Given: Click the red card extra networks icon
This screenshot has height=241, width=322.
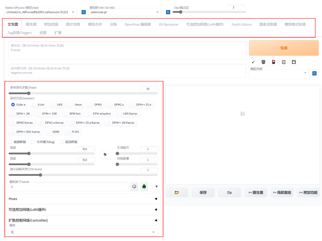Looking at the screenshot, I should [273, 62].
